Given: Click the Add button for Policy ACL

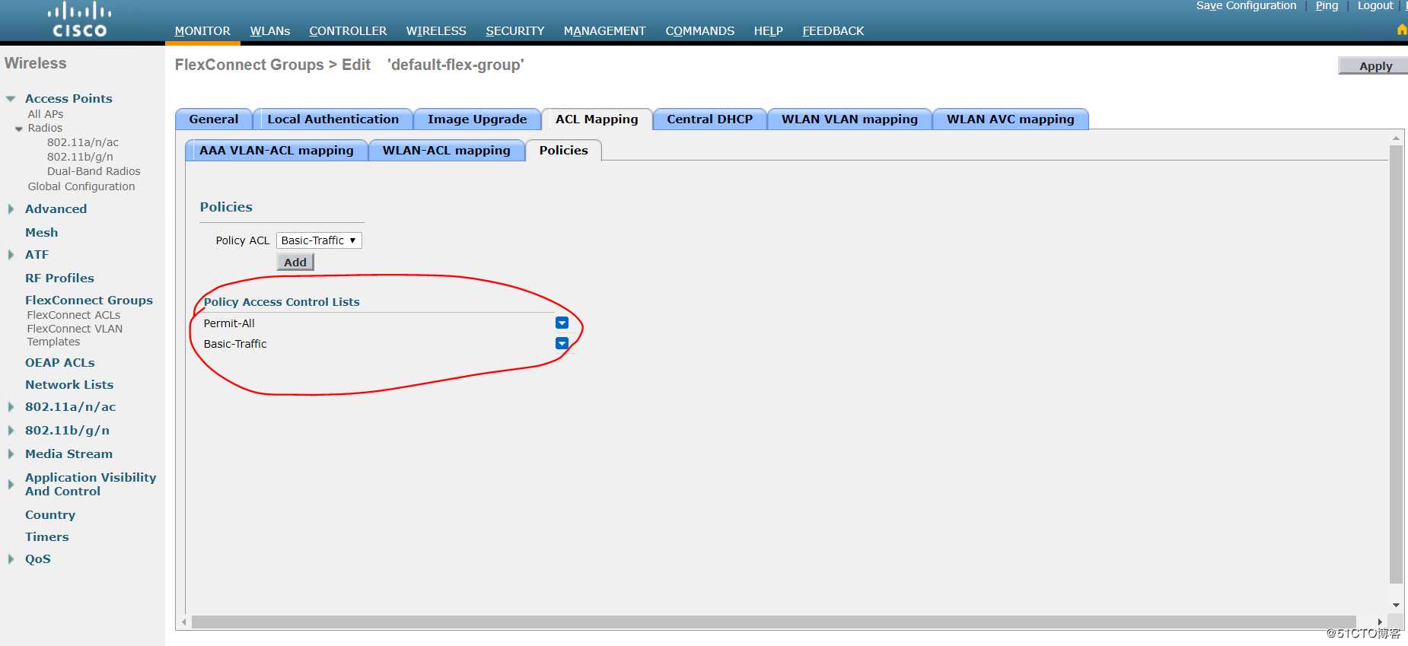Looking at the screenshot, I should tap(295, 263).
